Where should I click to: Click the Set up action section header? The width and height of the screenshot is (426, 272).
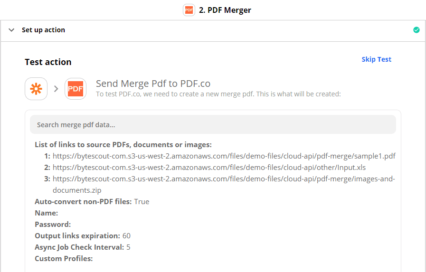[x=43, y=30]
